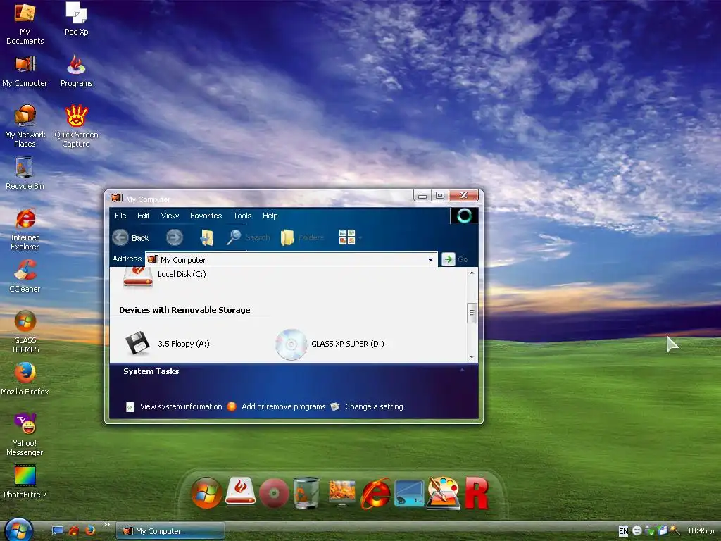Viewport: 721px width, 541px height.
Task: Click the monitor wallpaper icon in dock
Action: pyautogui.click(x=341, y=492)
